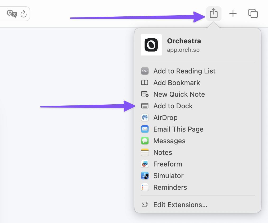
Task: Open a new tab with plus icon
Action: coord(233,13)
